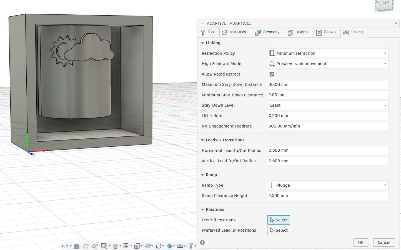
Task: Click the Zoom Window fit icon
Action: [104, 246]
